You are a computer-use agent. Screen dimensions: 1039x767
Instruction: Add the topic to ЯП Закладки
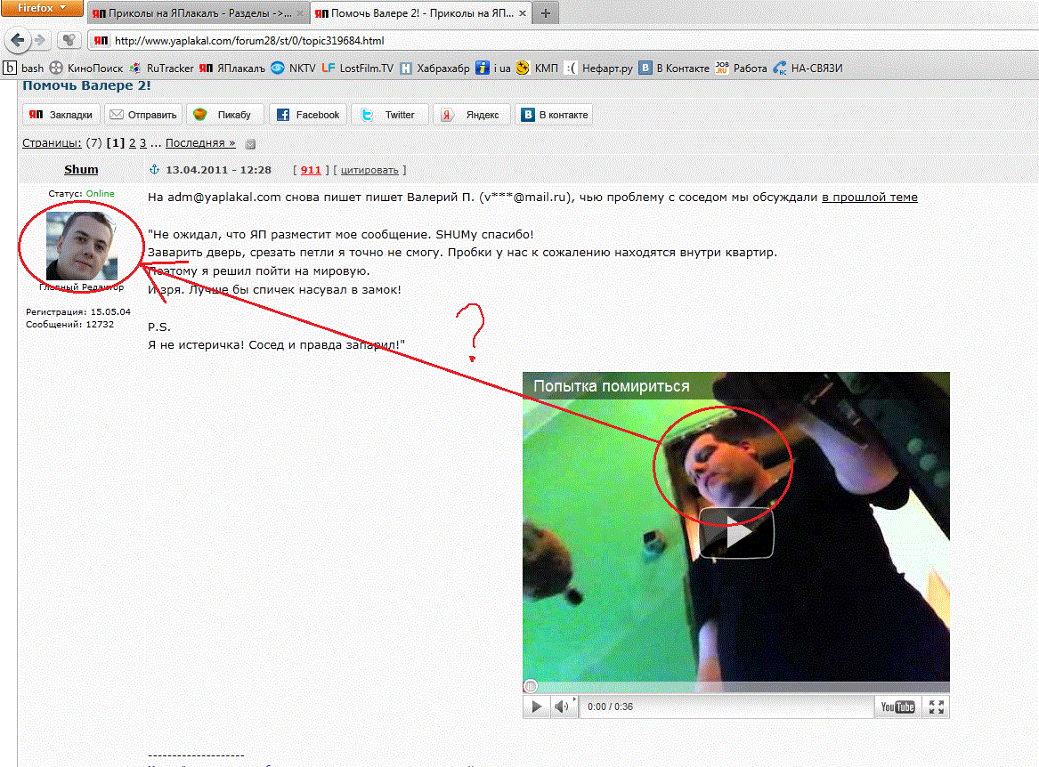coord(61,115)
